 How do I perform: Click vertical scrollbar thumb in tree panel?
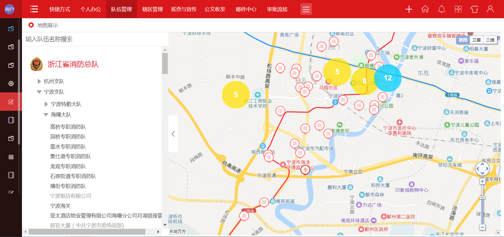pyautogui.click(x=165, y=63)
